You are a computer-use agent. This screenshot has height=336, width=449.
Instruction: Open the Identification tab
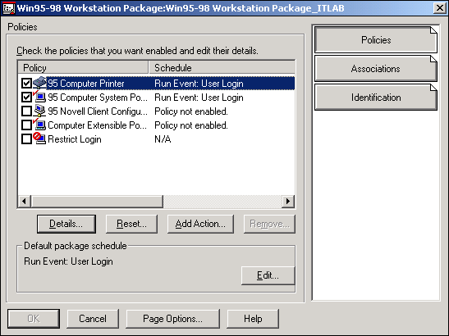tap(376, 98)
